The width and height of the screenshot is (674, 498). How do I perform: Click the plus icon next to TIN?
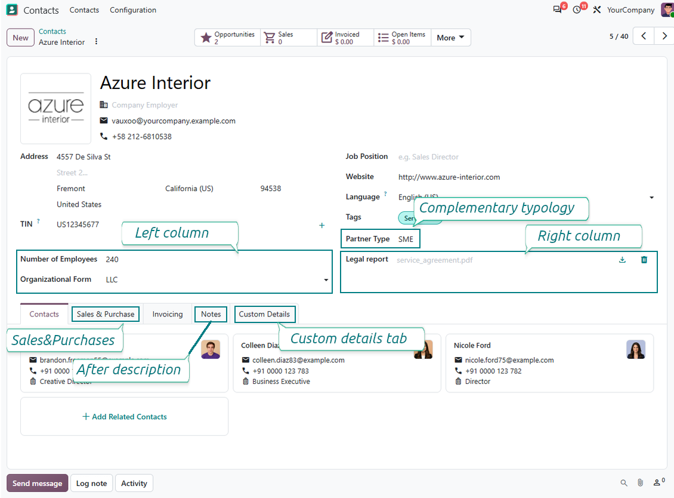tap(321, 225)
